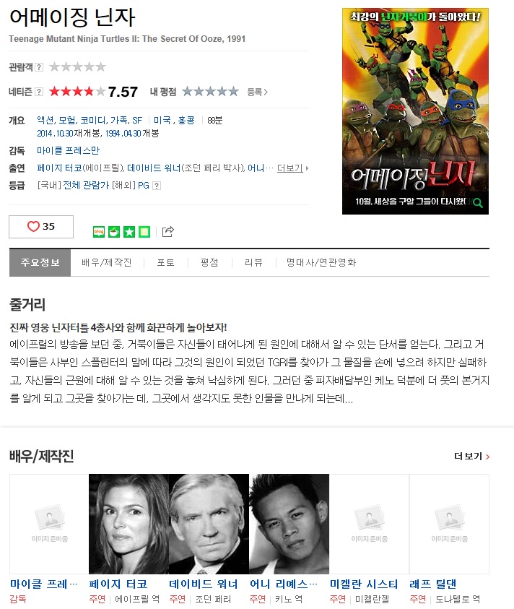This screenshot has width=514, height=609.
Task: Click the question mark help icon next to 네티즌
Action: [x=39, y=92]
